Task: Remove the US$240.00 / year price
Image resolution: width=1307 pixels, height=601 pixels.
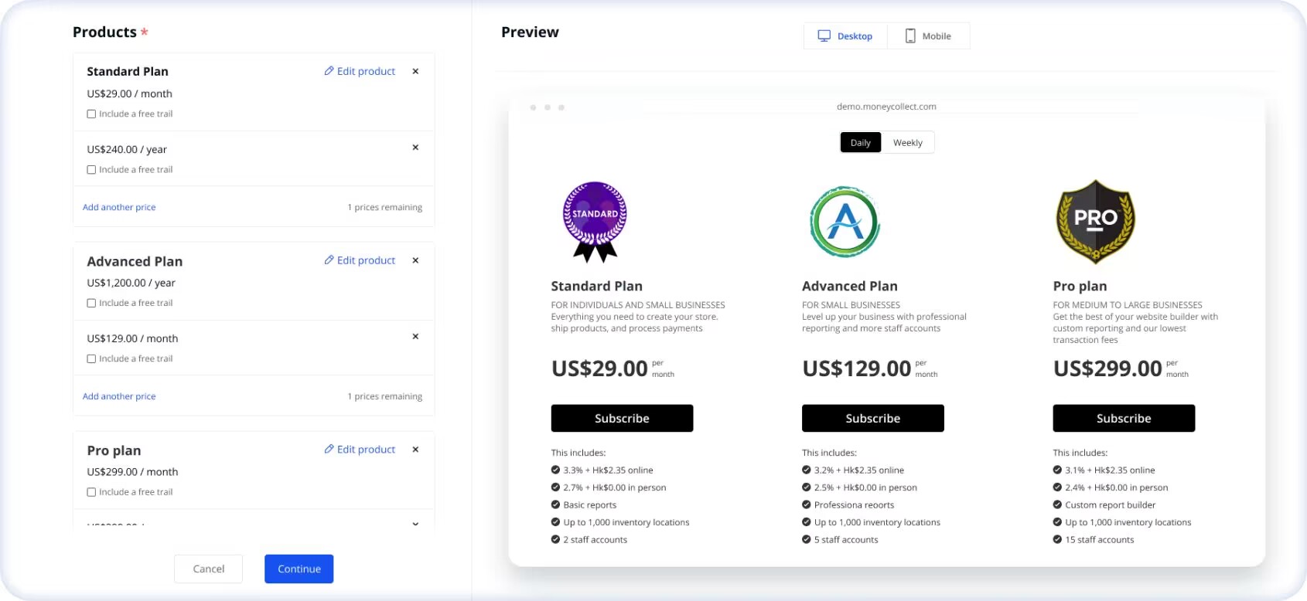Action: click(415, 148)
